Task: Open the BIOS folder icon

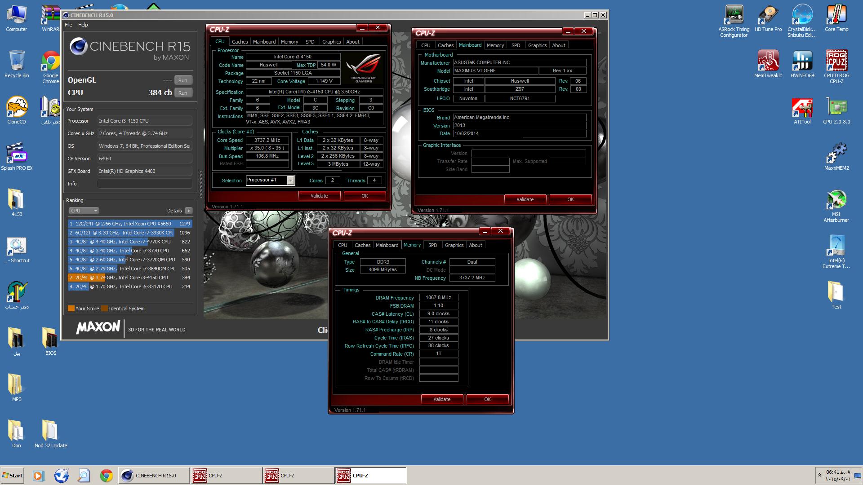Action: coord(51,342)
